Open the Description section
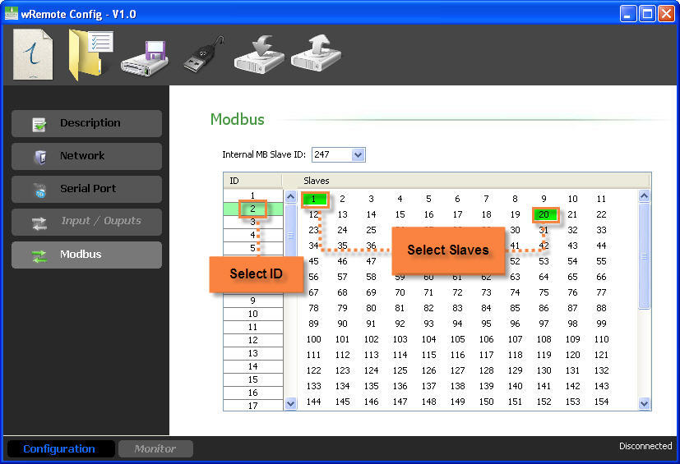680x464 pixels. coord(86,123)
